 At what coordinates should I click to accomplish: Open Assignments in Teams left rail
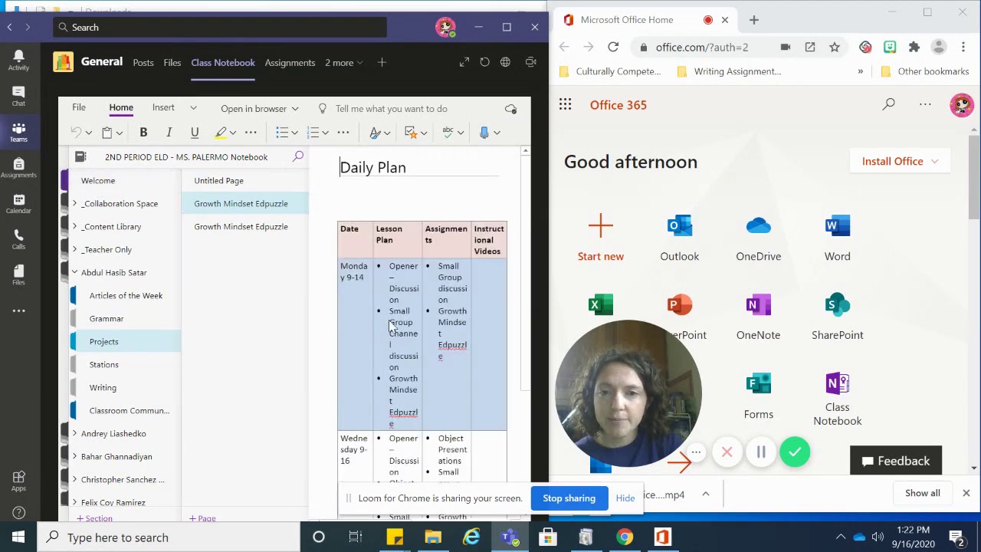tap(18, 168)
